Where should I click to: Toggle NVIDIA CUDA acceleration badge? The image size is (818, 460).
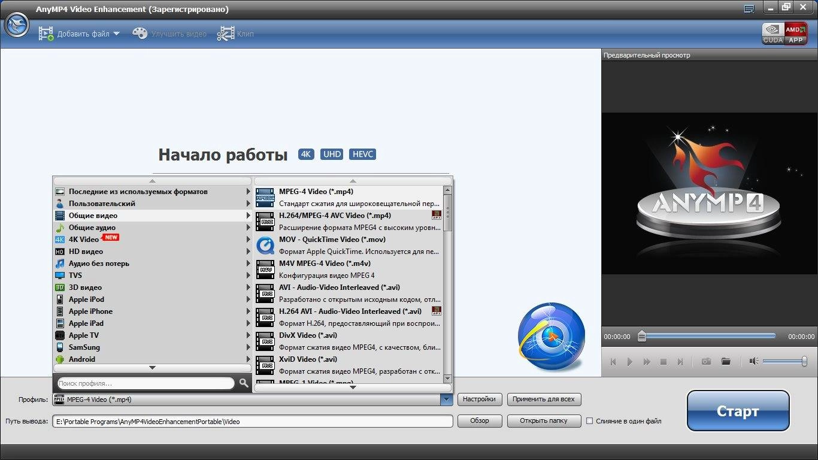tap(773, 34)
